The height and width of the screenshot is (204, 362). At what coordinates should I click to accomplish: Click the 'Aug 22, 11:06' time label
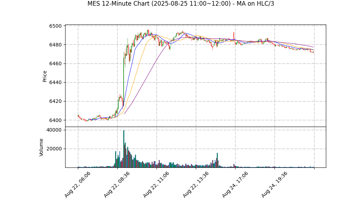click(x=156, y=184)
